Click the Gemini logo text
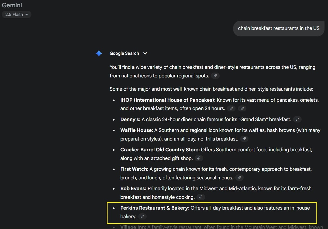This screenshot has height=229, width=328. tap(12, 5)
